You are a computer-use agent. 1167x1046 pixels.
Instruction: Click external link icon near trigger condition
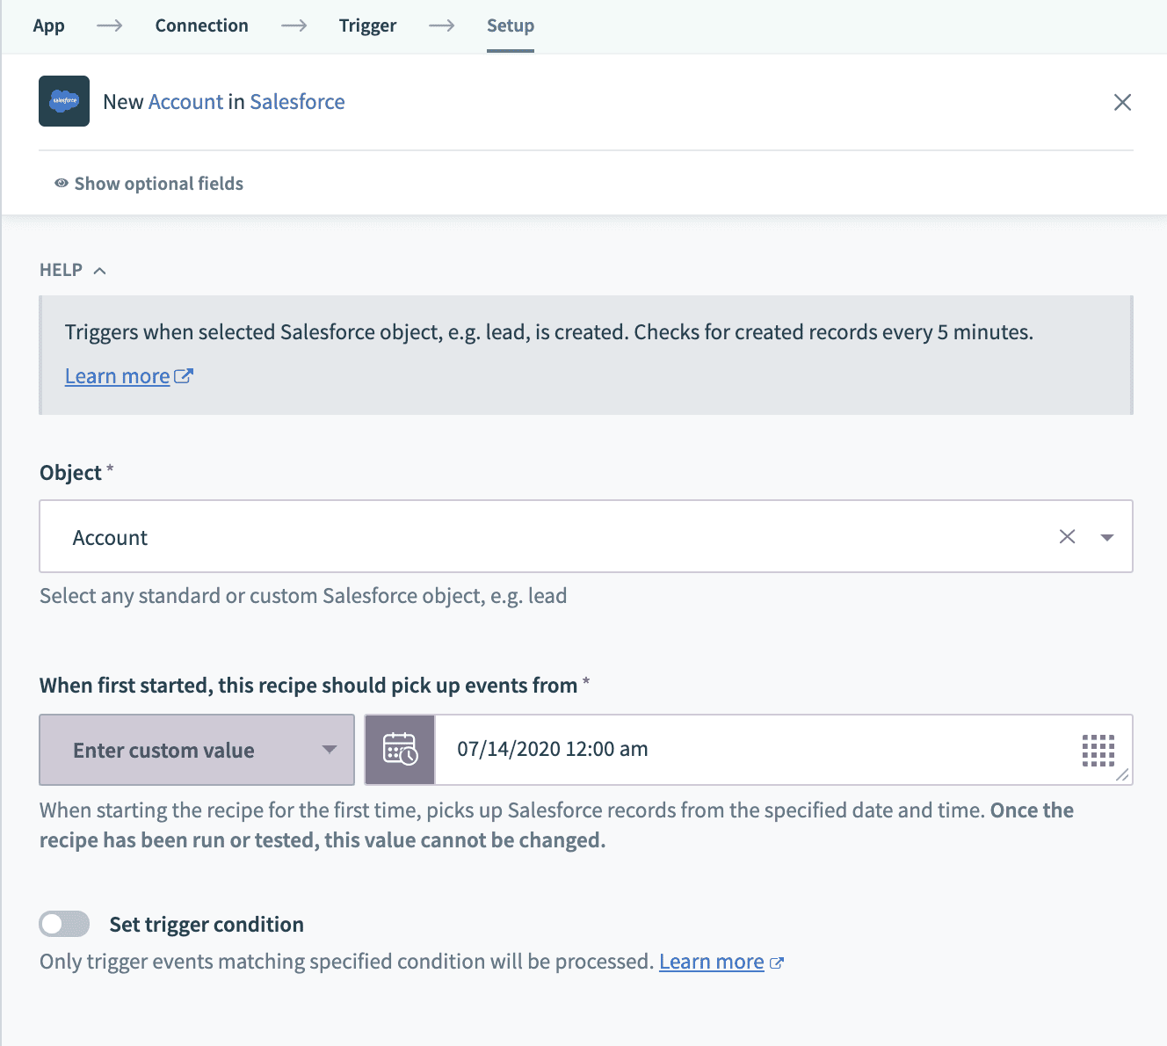pos(777,962)
